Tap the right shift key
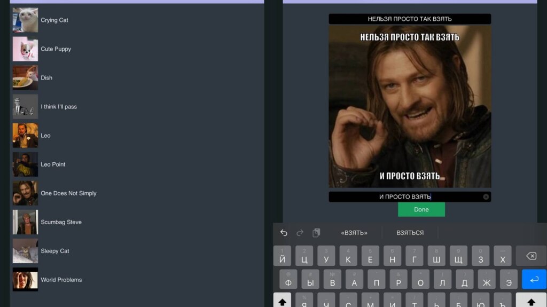 click(531, 300)
